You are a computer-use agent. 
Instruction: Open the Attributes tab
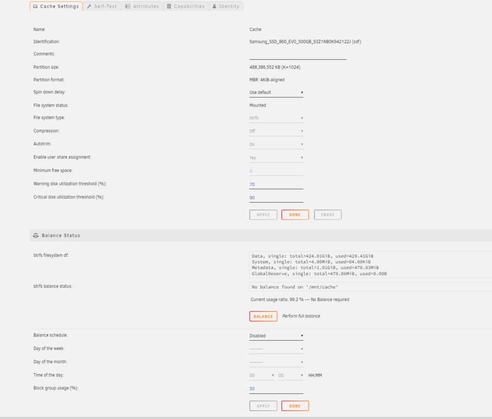coord(142,6)
